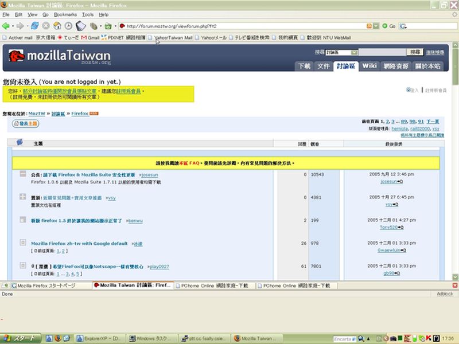
Task: Switch to the 文件 site tab
Action: 324,66
